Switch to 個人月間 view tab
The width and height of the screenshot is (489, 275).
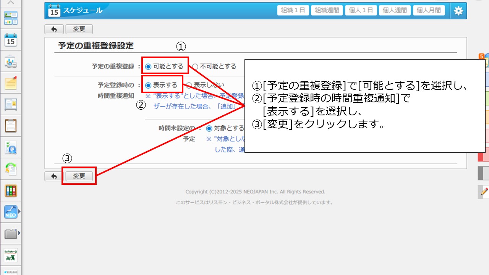(429, 11)
